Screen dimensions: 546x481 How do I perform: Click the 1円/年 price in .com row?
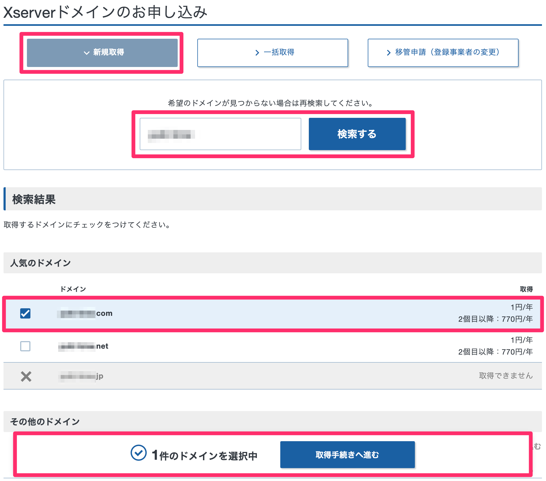click(521, 307)
